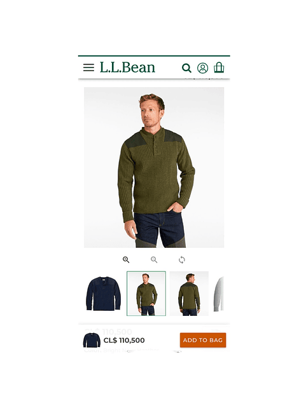Click the CL$ 110,500 price in sticky bar
299x410 pixels.
[124, 340]
